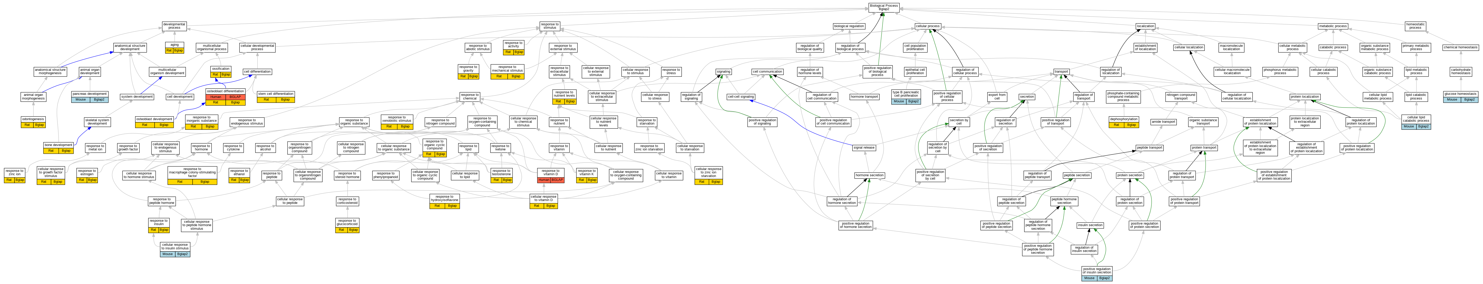Select the 'response to mechanical stimulus' node label
This screenshot has height=284, width=1483.
tap(508, 69)
